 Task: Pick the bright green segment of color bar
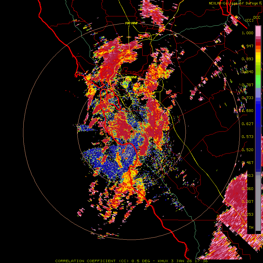coord(258,79)
